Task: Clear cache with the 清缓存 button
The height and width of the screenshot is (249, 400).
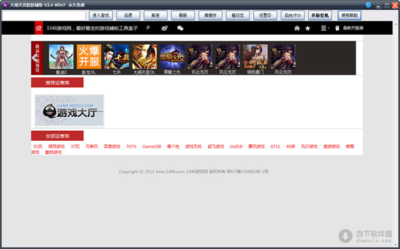Action: (210, 15)
